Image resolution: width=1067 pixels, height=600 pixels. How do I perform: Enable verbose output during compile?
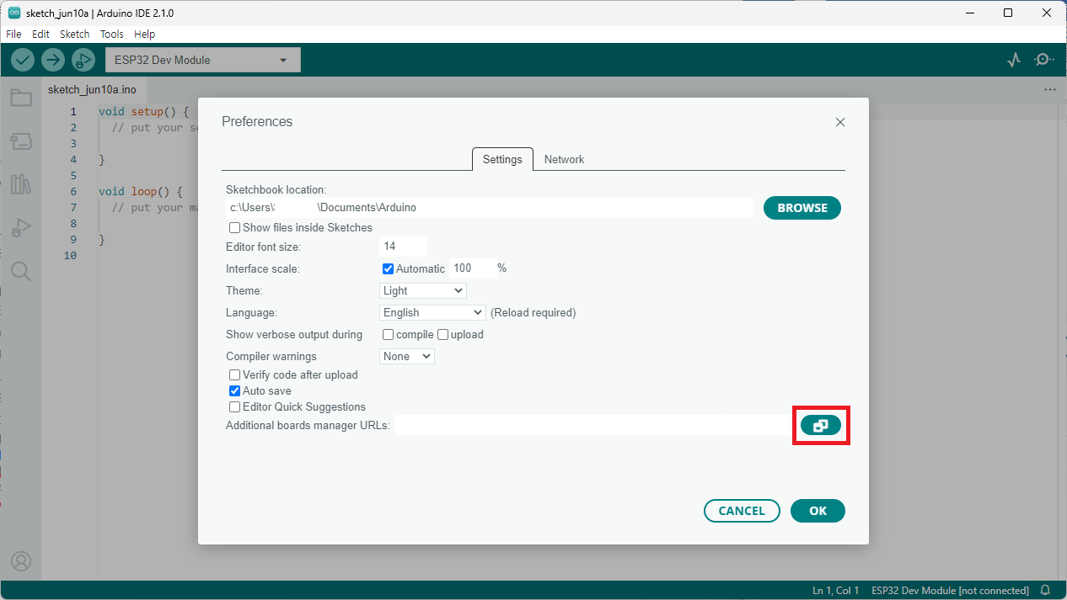(x=389, y=335)
